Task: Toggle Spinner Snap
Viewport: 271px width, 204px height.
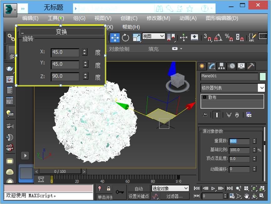Action: click(x=240, y=37)
